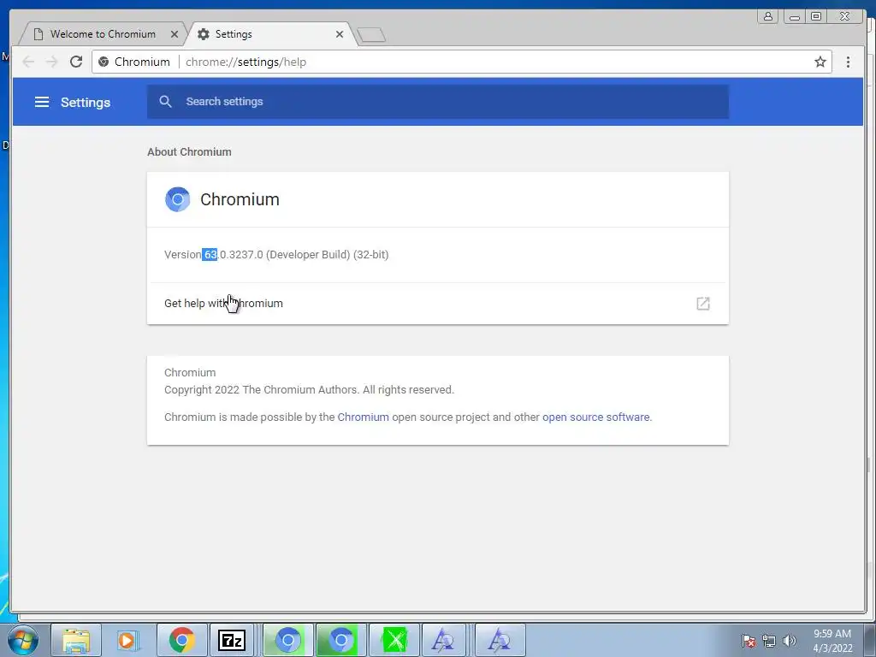Open the open source software link
This screenshot has width=876, height=657.
coord(595,417)
